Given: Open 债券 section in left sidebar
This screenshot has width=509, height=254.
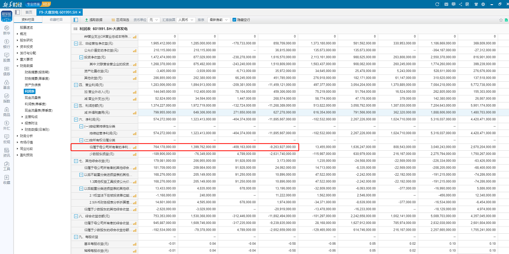Looking at the screenshot, I should (6, 71).
